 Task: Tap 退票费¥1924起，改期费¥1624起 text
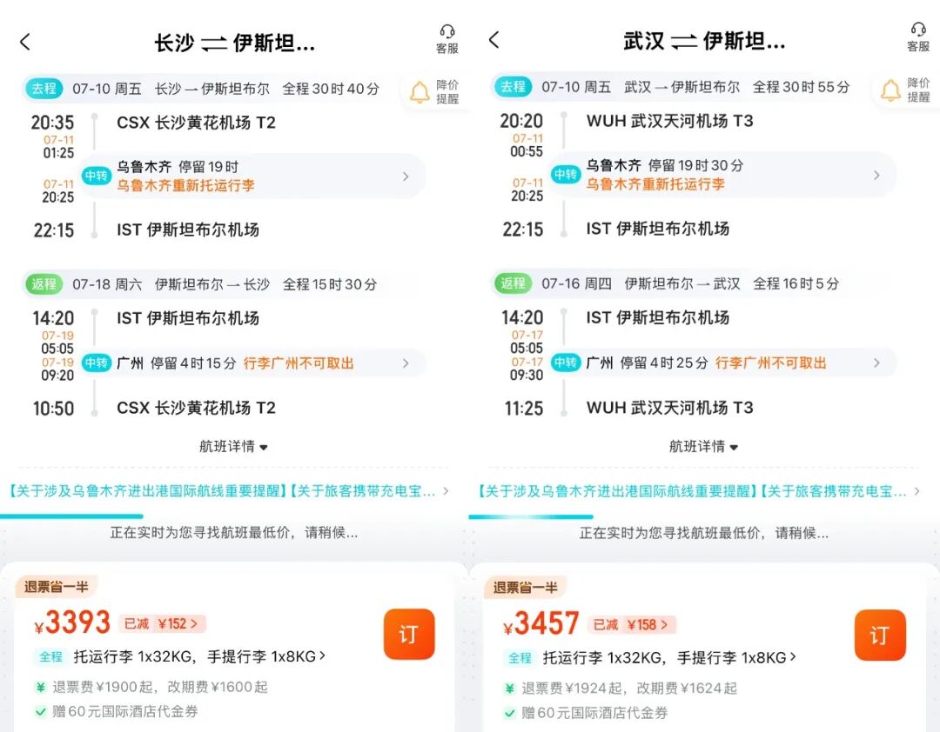[x=629, y=689]
